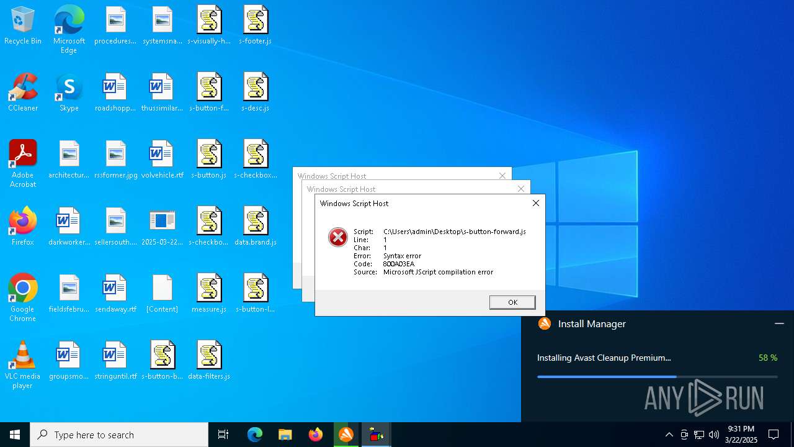The height and width of the screenshot is (447, 794).
Task: Click the red error icon in the dialog
Action: [338, 237]
